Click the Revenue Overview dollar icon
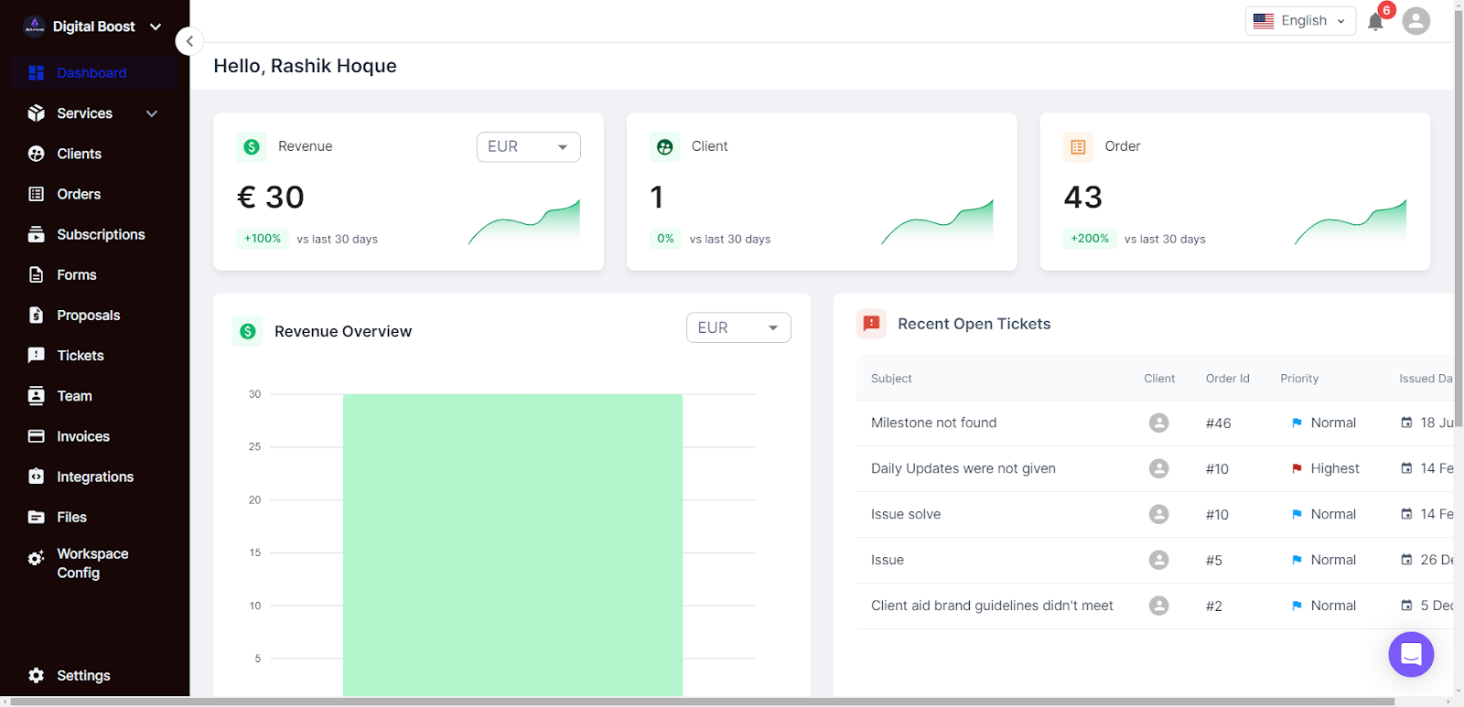 (248, 331)
